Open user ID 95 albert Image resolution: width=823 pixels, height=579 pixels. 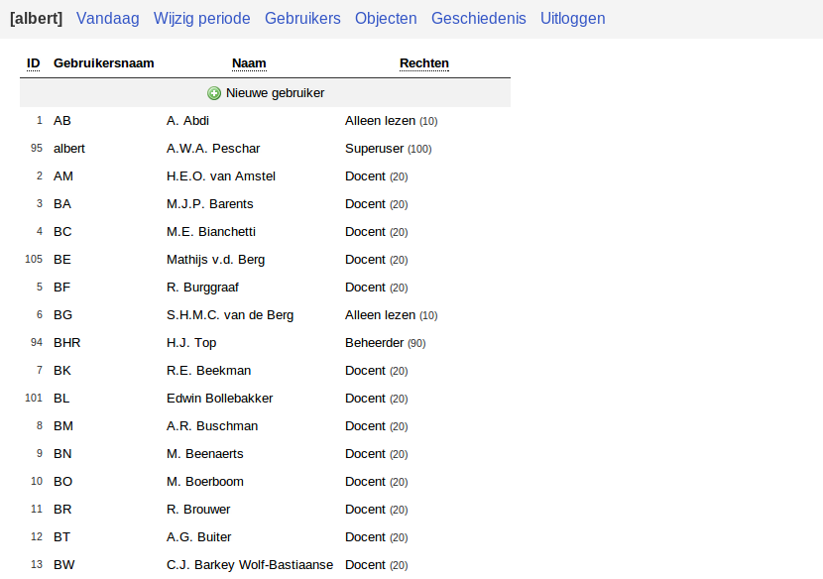37,149
